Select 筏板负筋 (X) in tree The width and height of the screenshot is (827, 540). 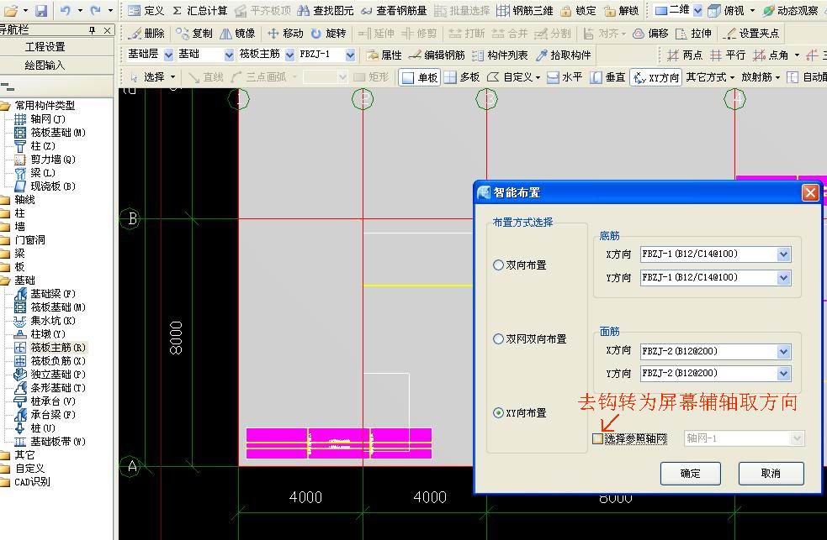click(x=50, y=361)
